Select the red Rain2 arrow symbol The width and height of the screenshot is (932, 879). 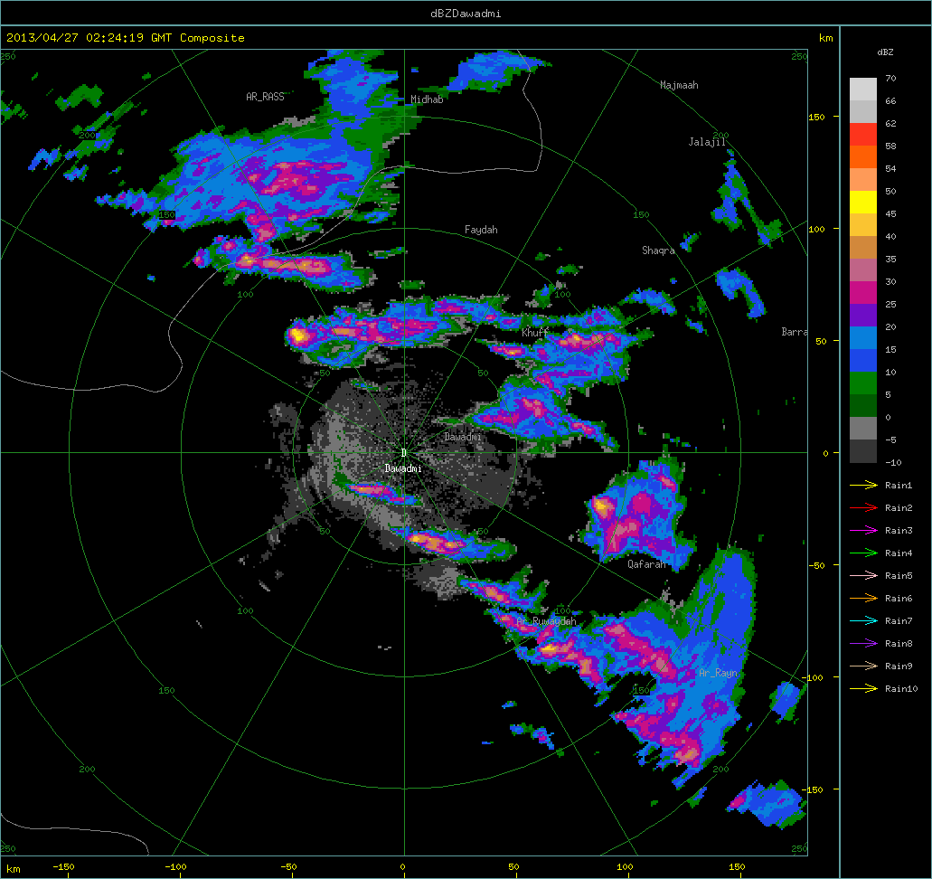click(x=863, y=508)
